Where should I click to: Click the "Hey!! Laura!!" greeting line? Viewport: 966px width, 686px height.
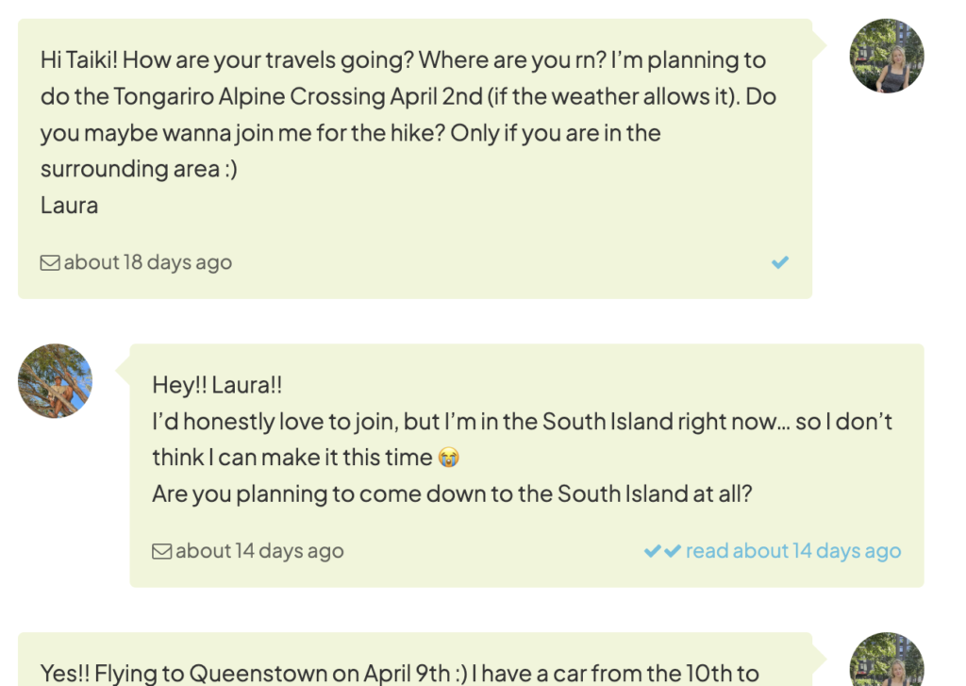(217, 385)
